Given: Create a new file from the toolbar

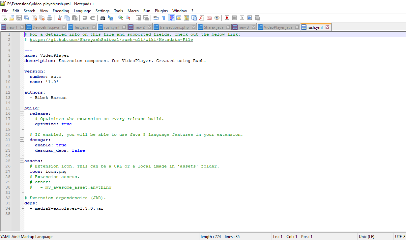Looking at the screenshot, I should coord(4,18).
